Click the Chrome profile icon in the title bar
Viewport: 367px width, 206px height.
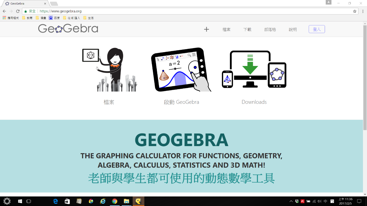coord(329,2)
